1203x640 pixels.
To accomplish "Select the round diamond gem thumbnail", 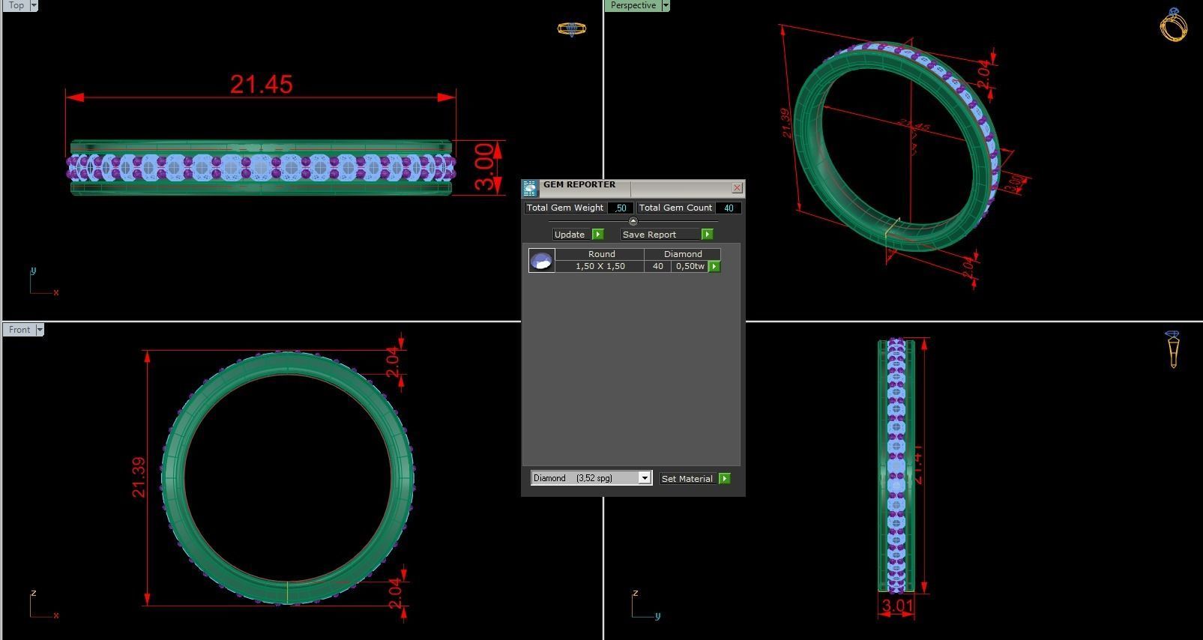I will tap(541, 260).
